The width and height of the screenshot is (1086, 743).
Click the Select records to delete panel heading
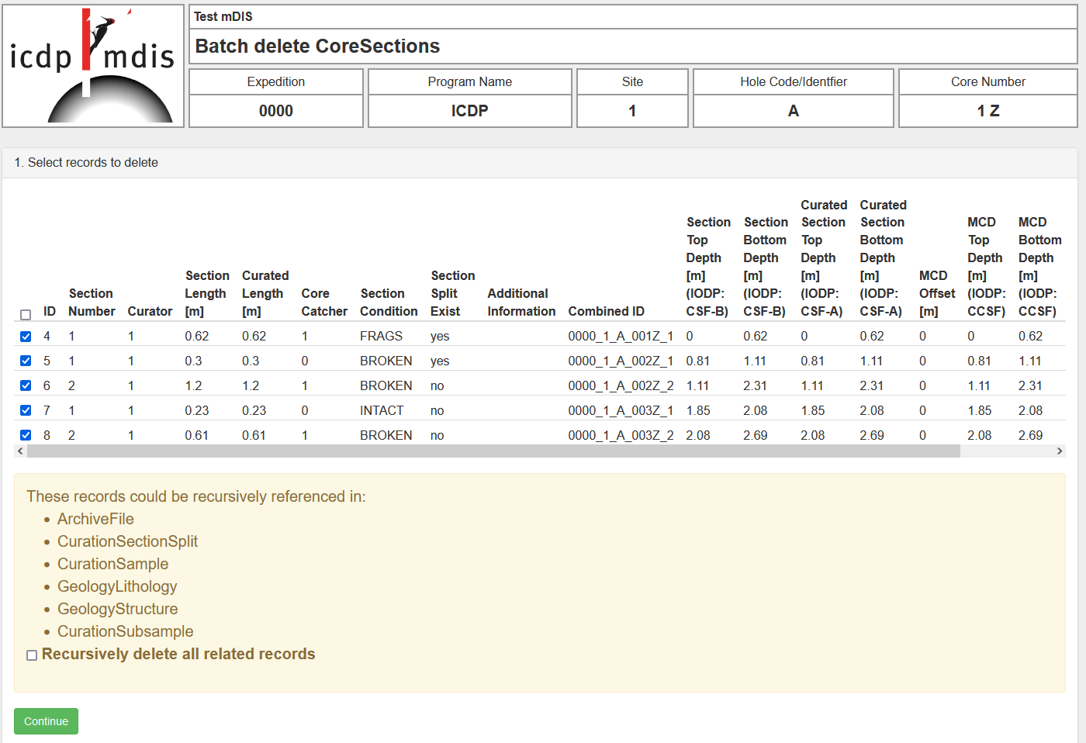pos(86,163)
